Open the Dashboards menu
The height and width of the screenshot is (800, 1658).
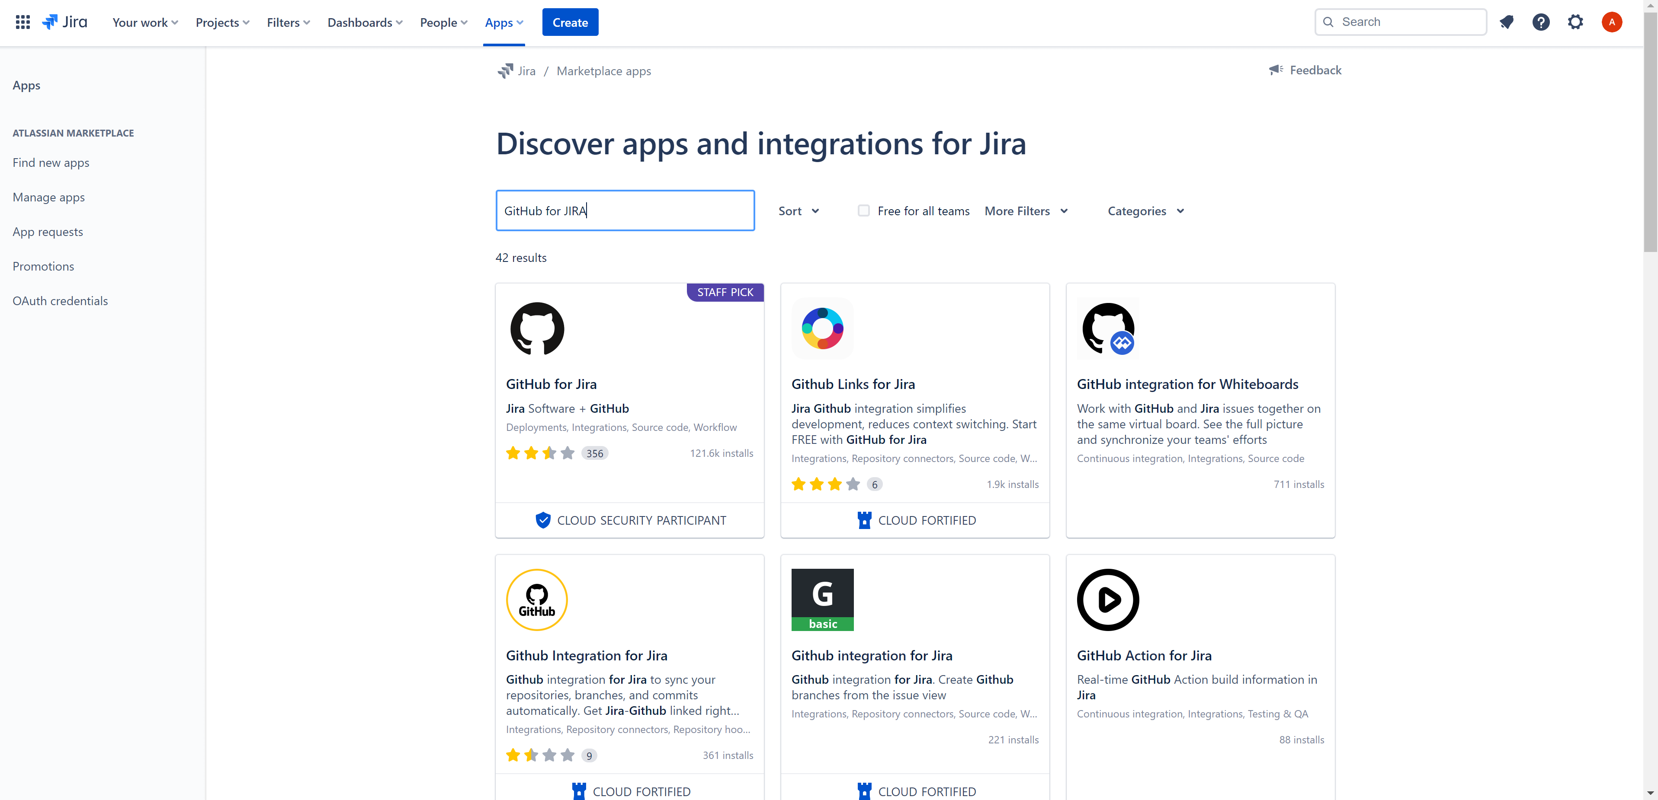point(364,22)
